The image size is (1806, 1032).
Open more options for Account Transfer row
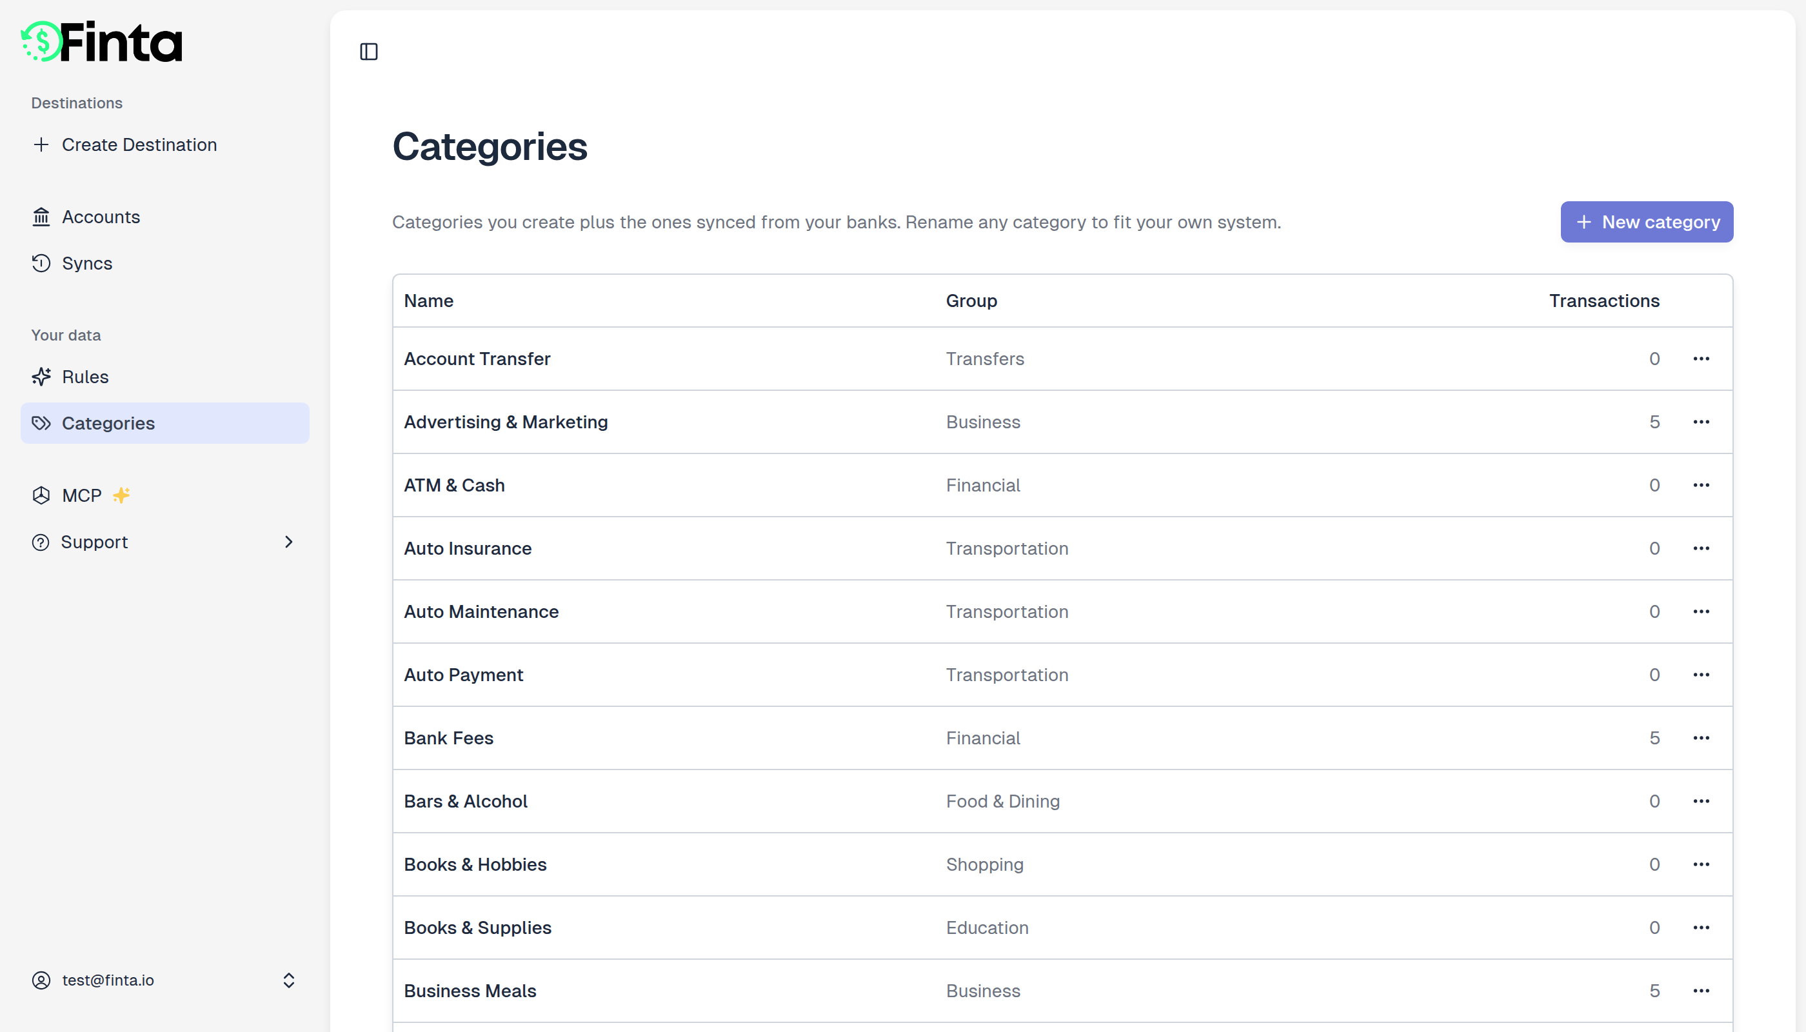tap(1701, 359)
